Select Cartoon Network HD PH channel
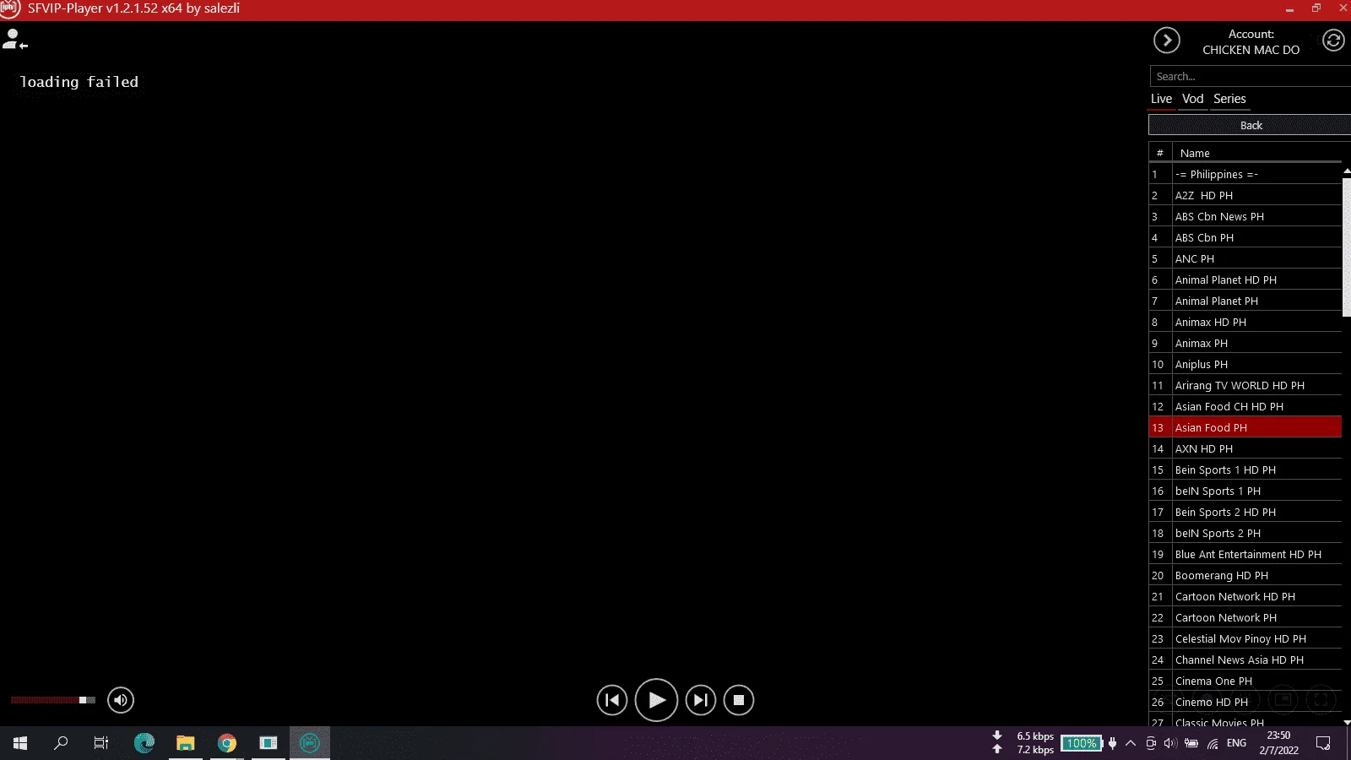This screenshot has height=760, width=1351. point(1245,596)
